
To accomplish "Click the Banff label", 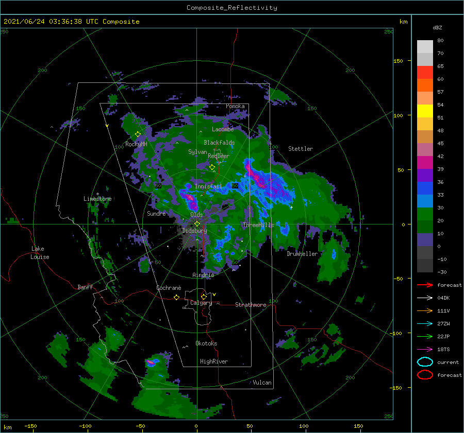I will point(85,287).
